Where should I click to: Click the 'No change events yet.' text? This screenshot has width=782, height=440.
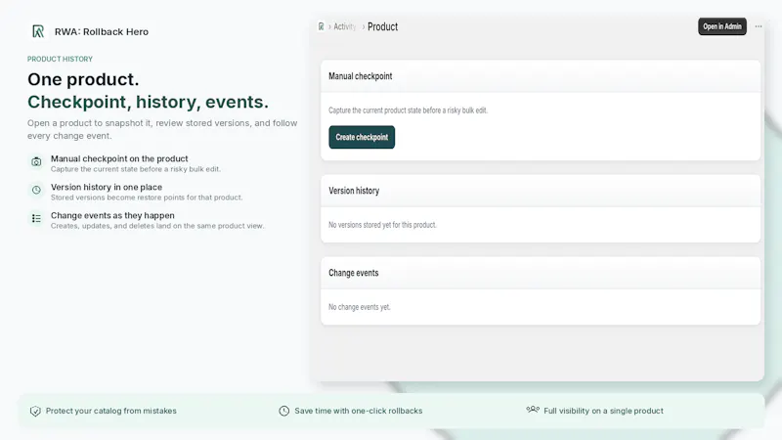[359, 307]
